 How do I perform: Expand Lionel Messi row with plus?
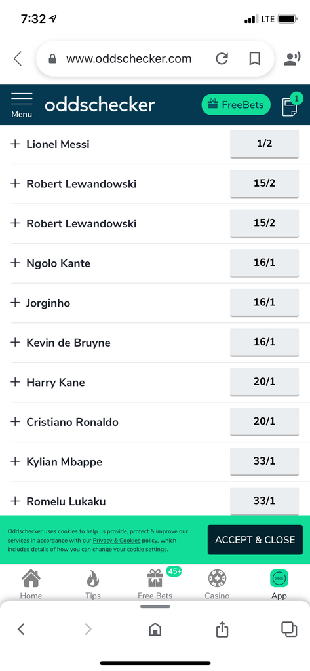tap(15, 144)
